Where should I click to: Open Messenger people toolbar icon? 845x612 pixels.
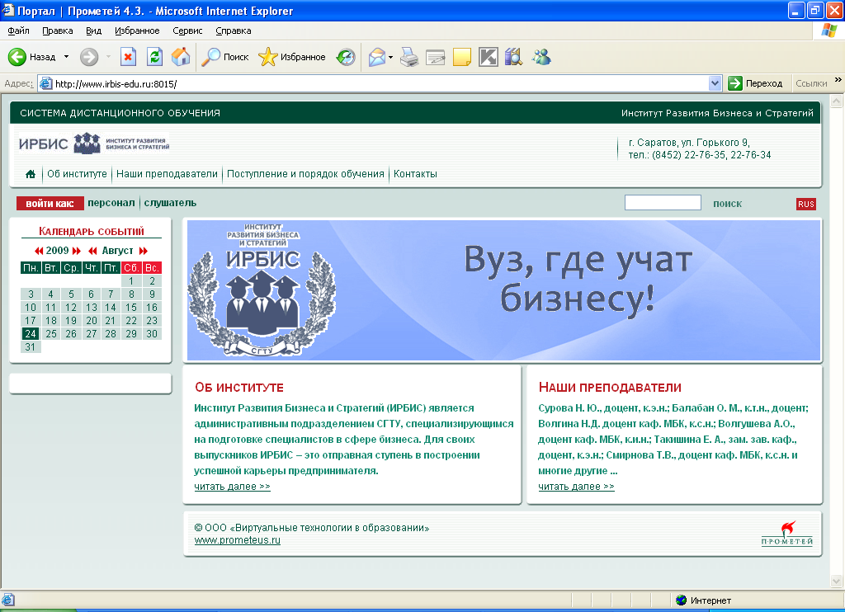pyautogui.click(x=541, y=57)
